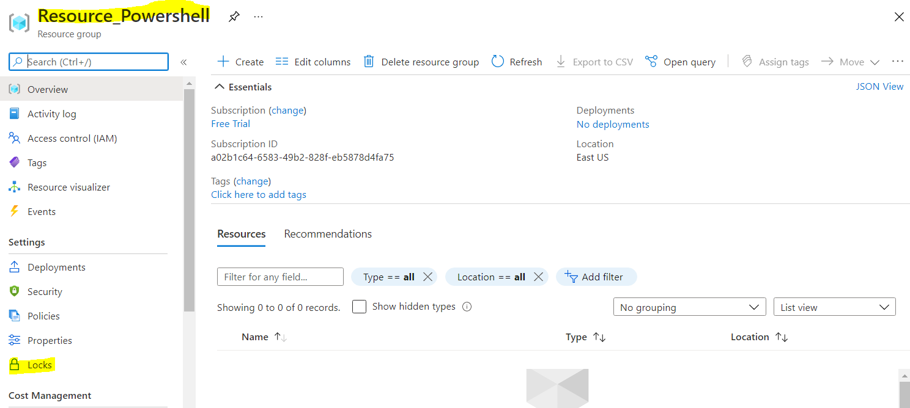Close the resource group blade

click(x=899, y=17)
